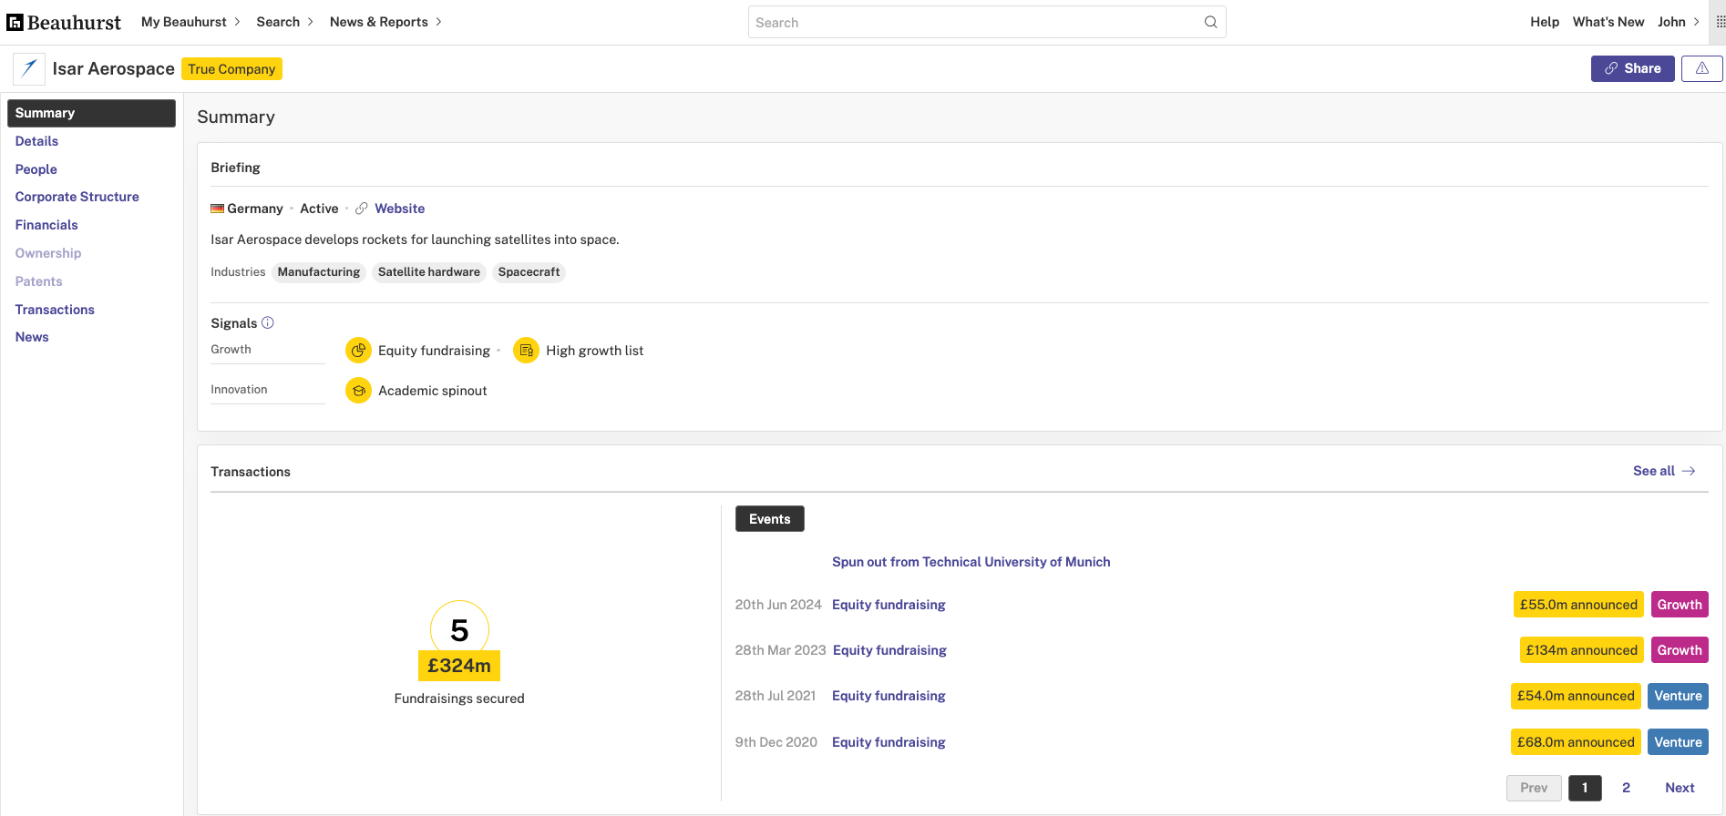Select the Summary sidebar tab
The height and width of the screenshot is (816, 1726).
[91, 113]
